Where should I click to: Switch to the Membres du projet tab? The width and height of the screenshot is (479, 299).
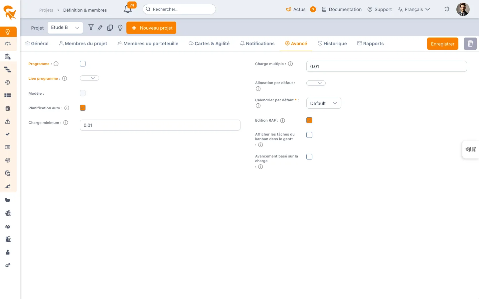pos(83,44)
